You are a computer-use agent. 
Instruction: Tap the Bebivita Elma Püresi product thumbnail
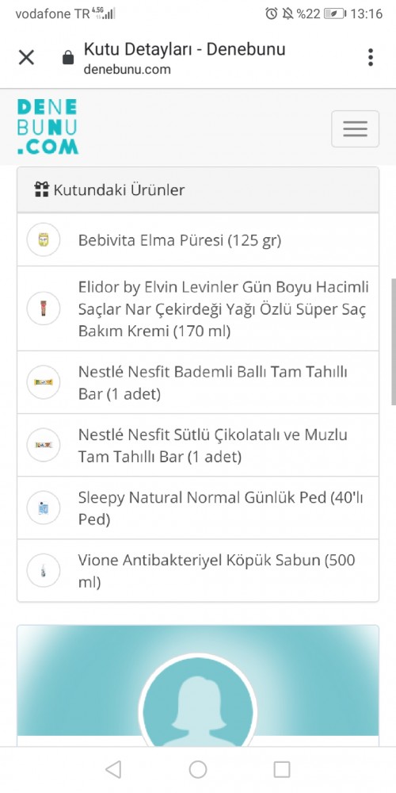[44, 239]
